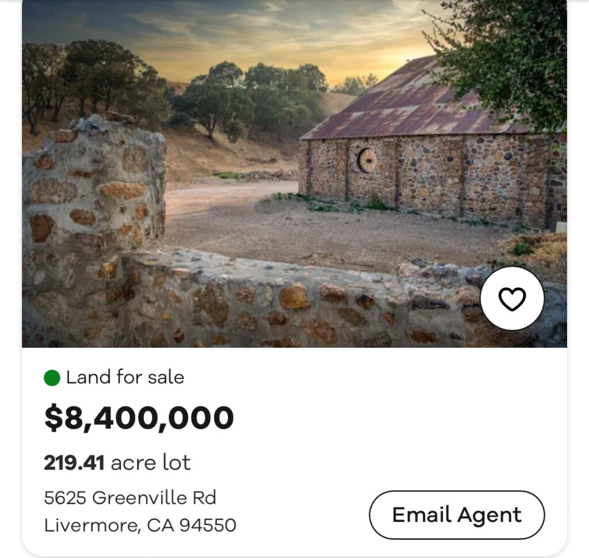Click the wagon wheel on the barn wall
Image resolution: width=589 pixels, height=558 pixels.
tap(366, 160)
